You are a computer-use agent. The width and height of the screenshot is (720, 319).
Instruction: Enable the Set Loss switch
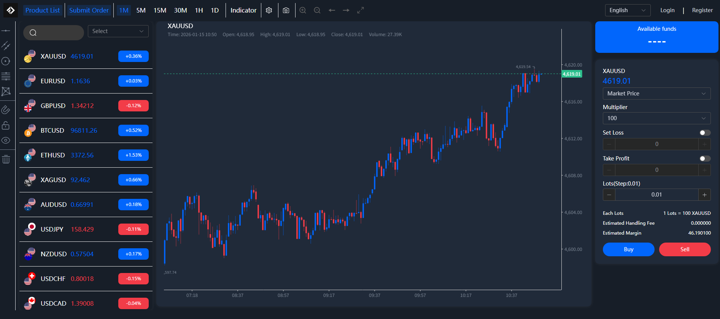[705, 133]
